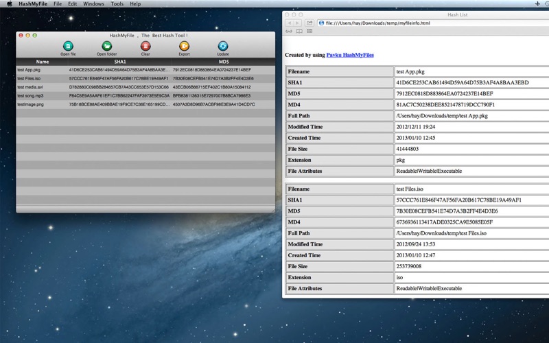Click the Created Time value 2013/01/10 12:47

pyautogui.click(x=416, y=255)
